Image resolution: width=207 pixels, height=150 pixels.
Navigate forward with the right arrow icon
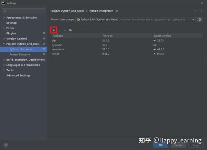pos(201,11)
